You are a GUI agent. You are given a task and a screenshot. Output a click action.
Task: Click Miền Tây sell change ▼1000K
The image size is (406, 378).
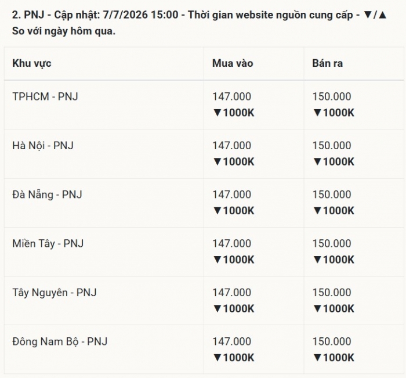(333, 260)
